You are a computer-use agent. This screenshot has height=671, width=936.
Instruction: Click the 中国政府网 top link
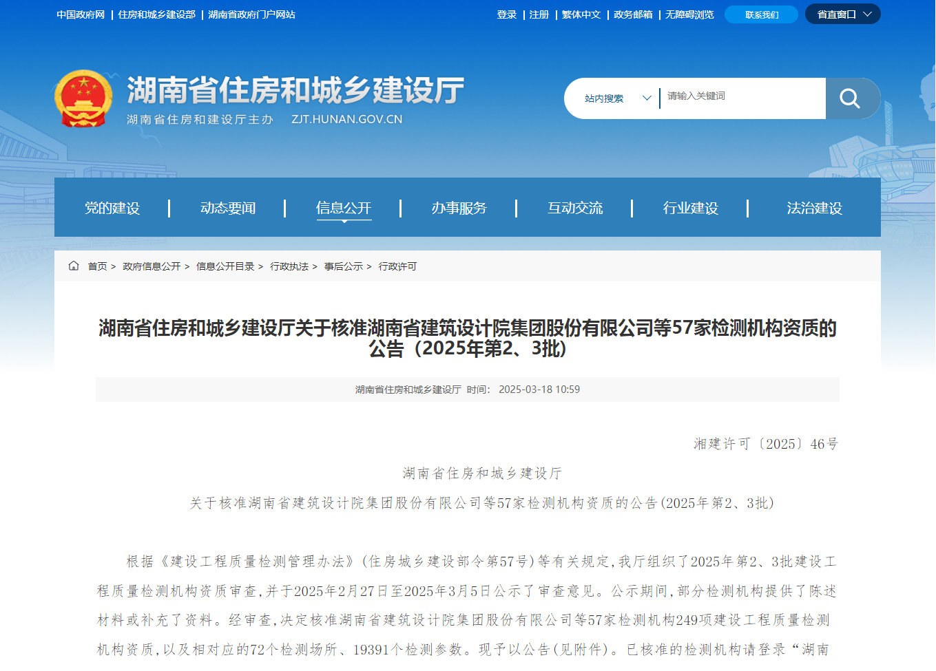click(x=81, y=14)
